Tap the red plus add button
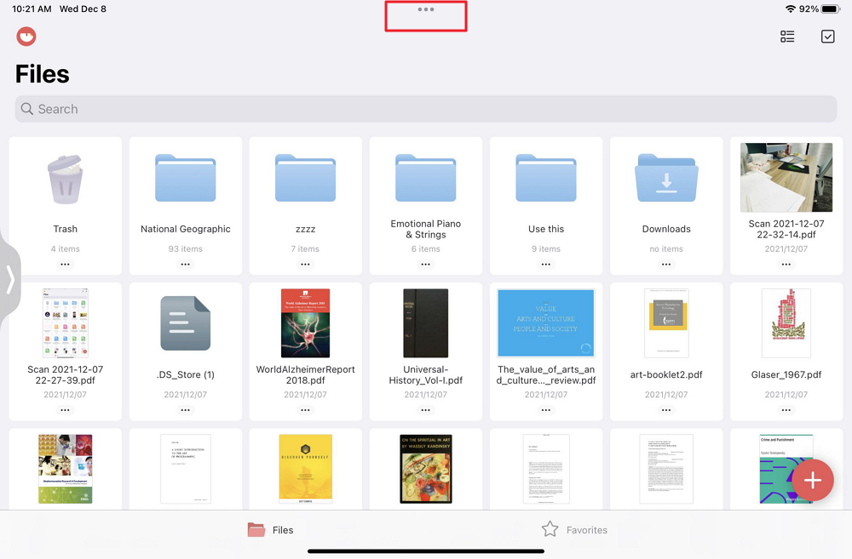852x559 pixels. click(812, 481)
